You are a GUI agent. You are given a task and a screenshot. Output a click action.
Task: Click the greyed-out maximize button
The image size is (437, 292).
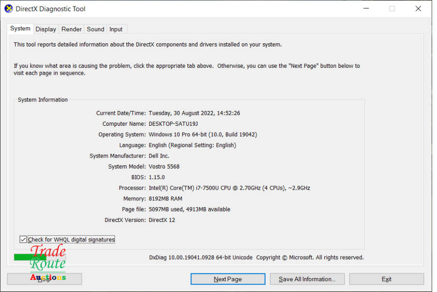coord(392,9)
